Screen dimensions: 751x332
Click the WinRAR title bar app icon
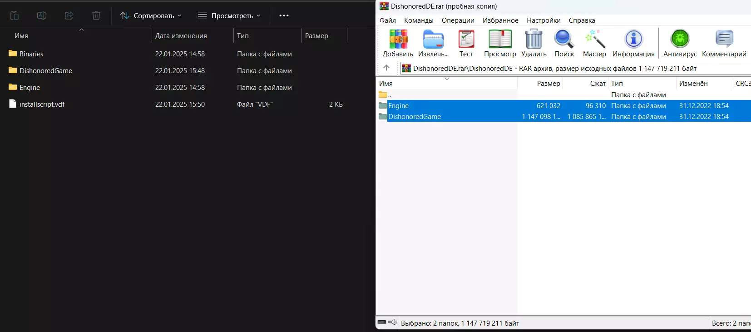[384, 6]
